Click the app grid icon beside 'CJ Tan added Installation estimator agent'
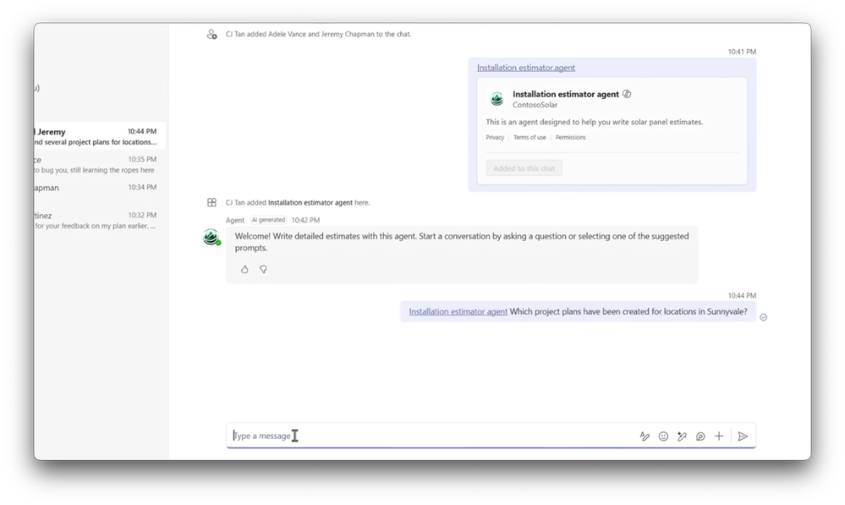The image size is (845, 505). (x=211, y=202)
